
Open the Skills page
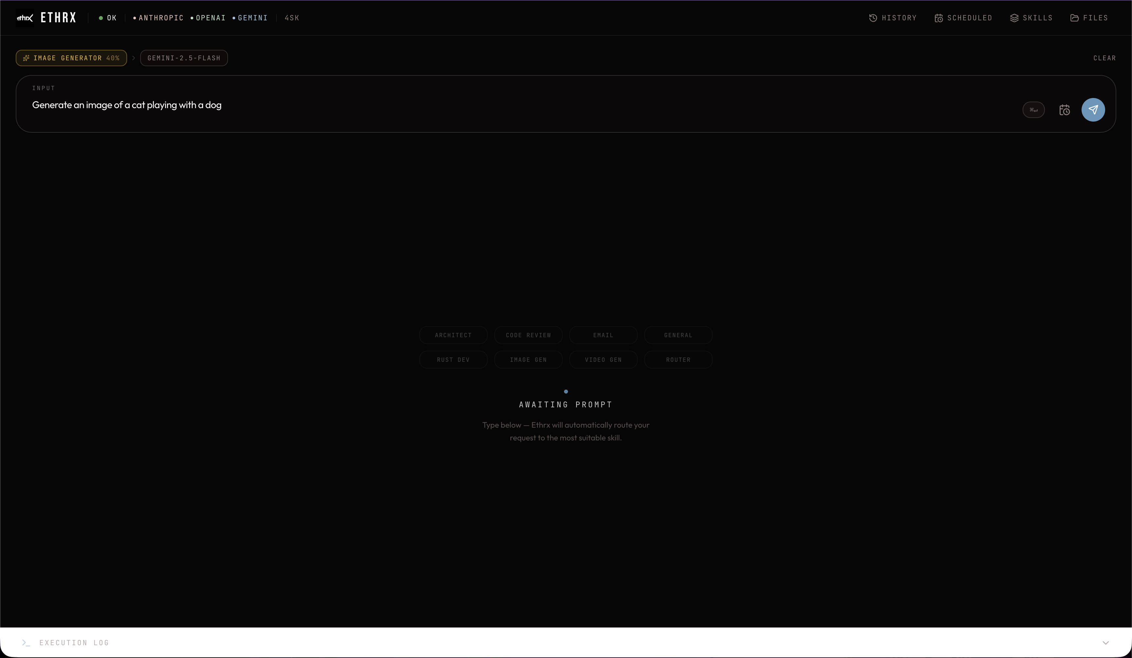click(1031, 18)
